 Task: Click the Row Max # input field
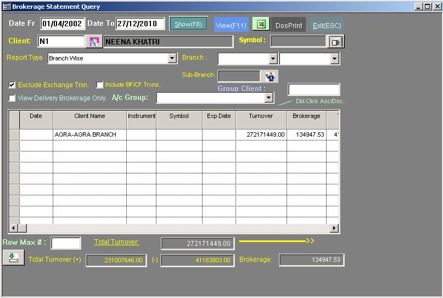(x=66, y=243)
